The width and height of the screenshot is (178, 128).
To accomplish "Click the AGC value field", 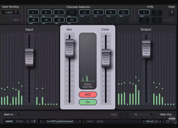I will tap(124, 115).
